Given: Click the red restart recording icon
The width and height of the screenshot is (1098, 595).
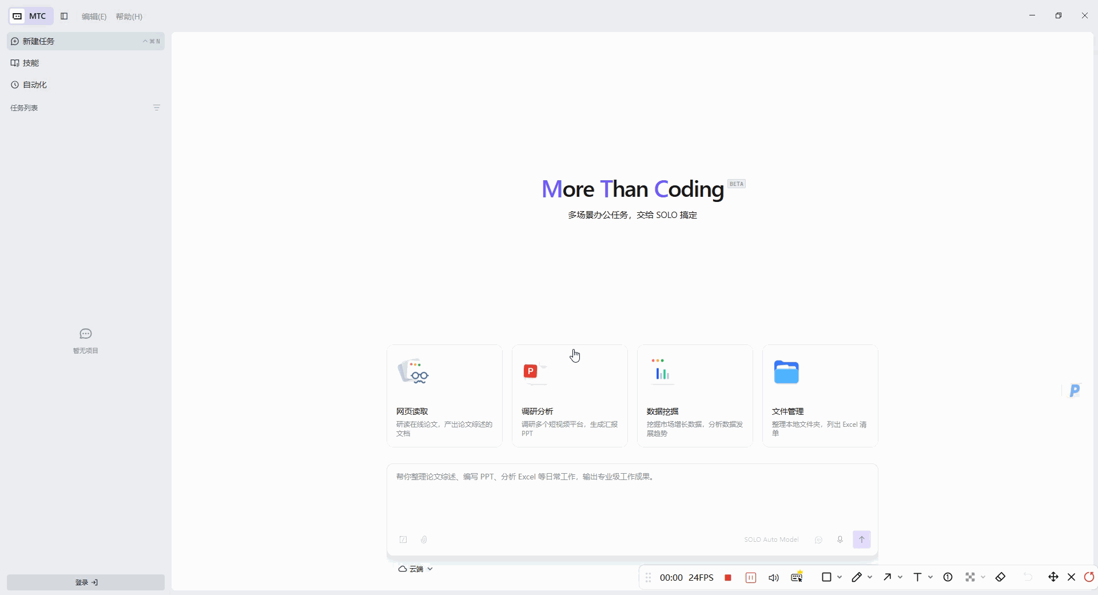Looking at the screenshot, I should pos(1089,577).
